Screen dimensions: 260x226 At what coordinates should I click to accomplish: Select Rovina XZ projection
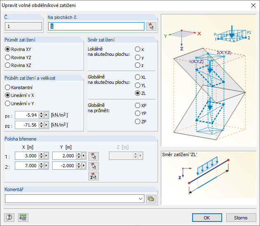coord(18,65)
